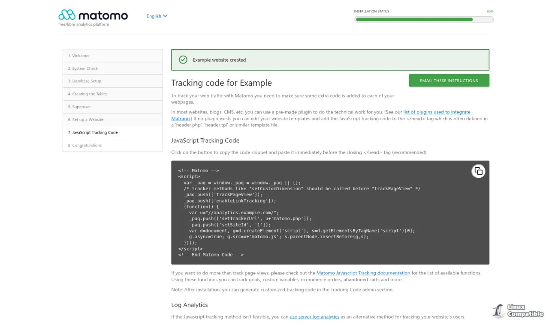549x325 pixels.
Task: Click the 'Example website created' notification
Action: pyautogui.click(x=330, y=60)
